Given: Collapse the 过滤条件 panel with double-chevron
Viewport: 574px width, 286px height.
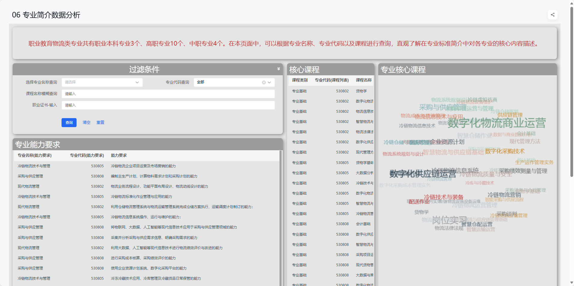Looking at the screenshot, I should 279,69.
